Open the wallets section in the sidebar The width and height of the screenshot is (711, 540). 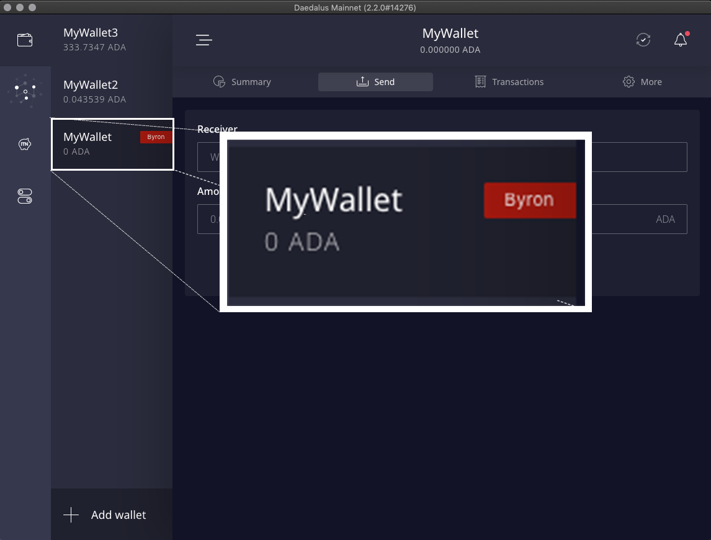pos(25,40)
